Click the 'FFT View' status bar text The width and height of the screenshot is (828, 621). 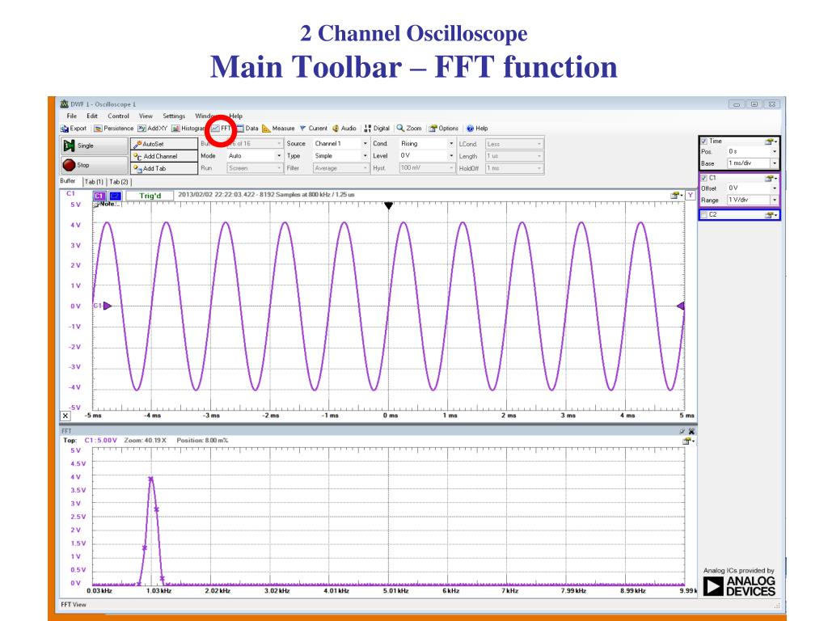74,605
